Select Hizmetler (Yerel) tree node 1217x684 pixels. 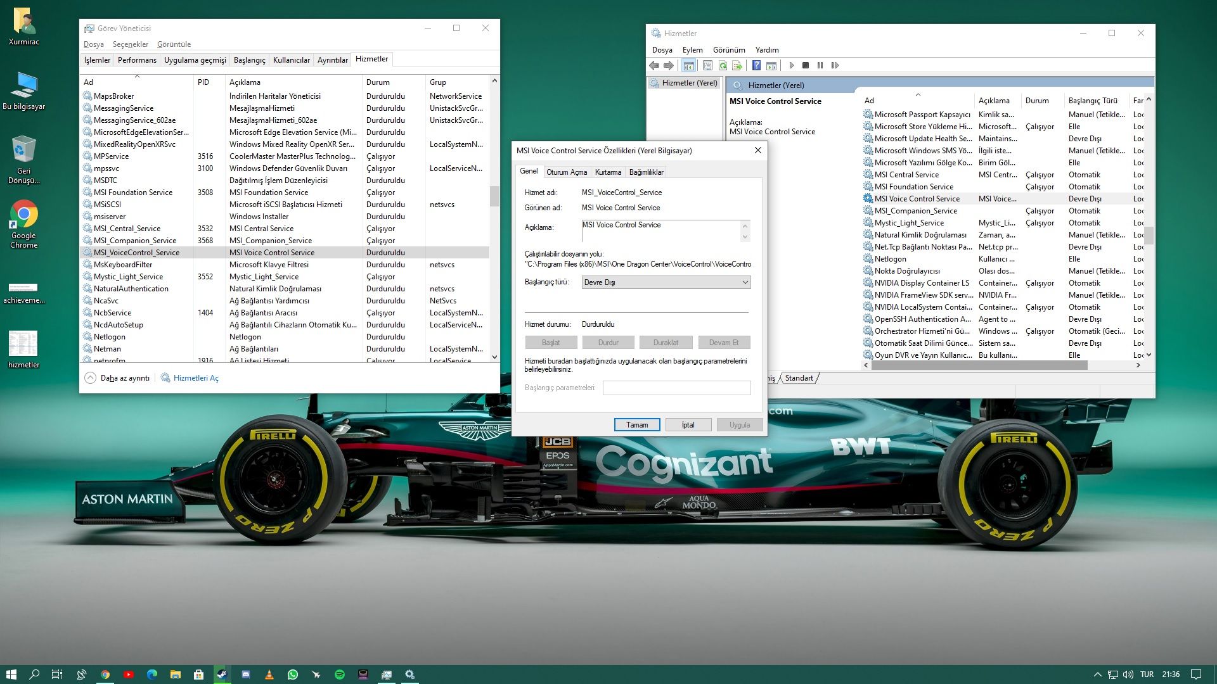pos(688,83)
